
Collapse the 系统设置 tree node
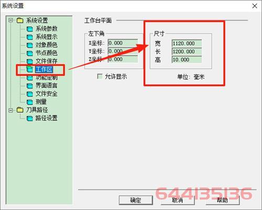10,20
